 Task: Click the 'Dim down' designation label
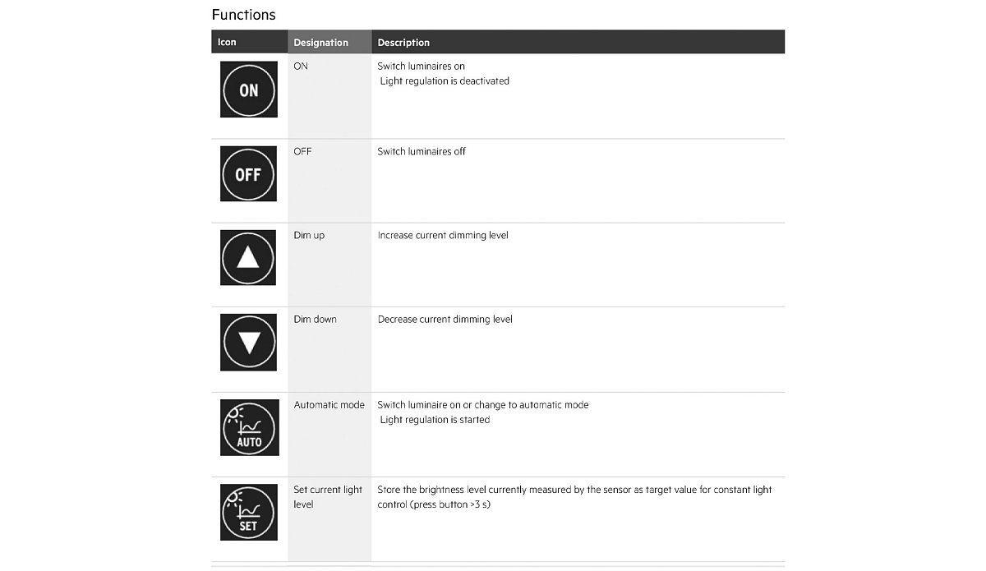[315, 320]
